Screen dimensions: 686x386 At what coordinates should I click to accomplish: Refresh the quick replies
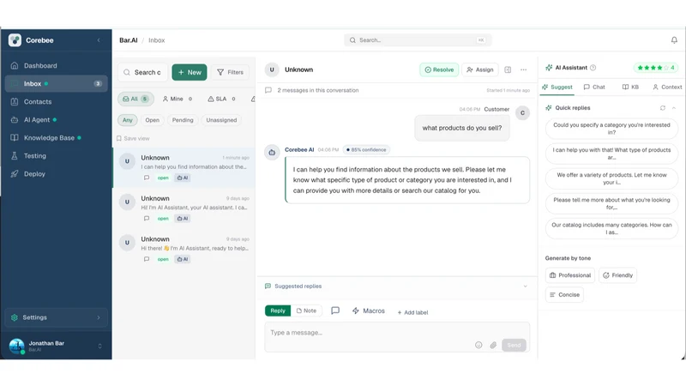coord(663,108)
